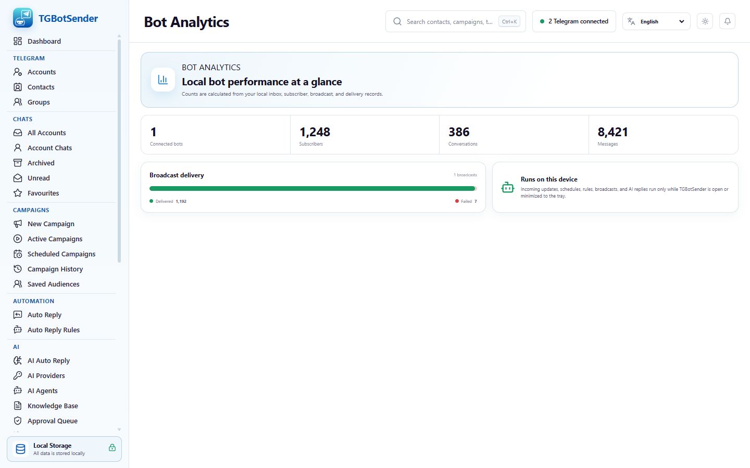750x468 pixels.
Task: Click the Accounts person-gear icon
Action: tap(18, 72)
